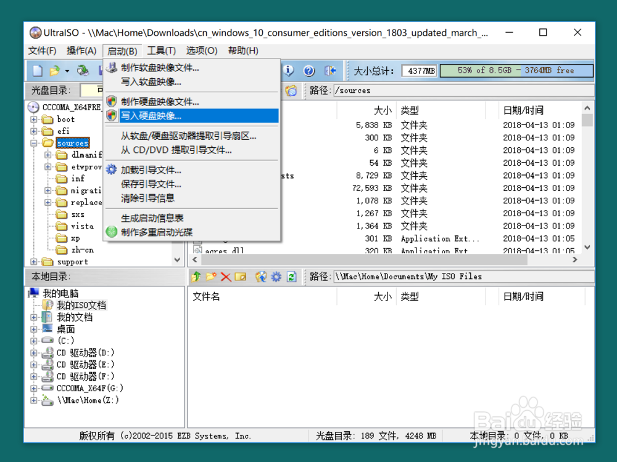
Task: Click the lower 文件名 column header
Action: click(x=262, y=297)
